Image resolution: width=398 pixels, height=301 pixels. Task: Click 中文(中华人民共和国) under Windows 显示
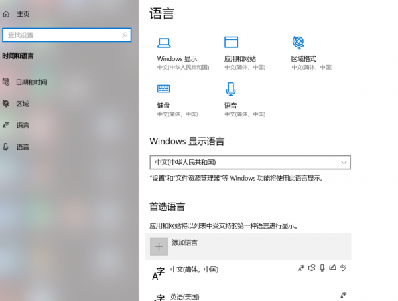click(183, 68)
